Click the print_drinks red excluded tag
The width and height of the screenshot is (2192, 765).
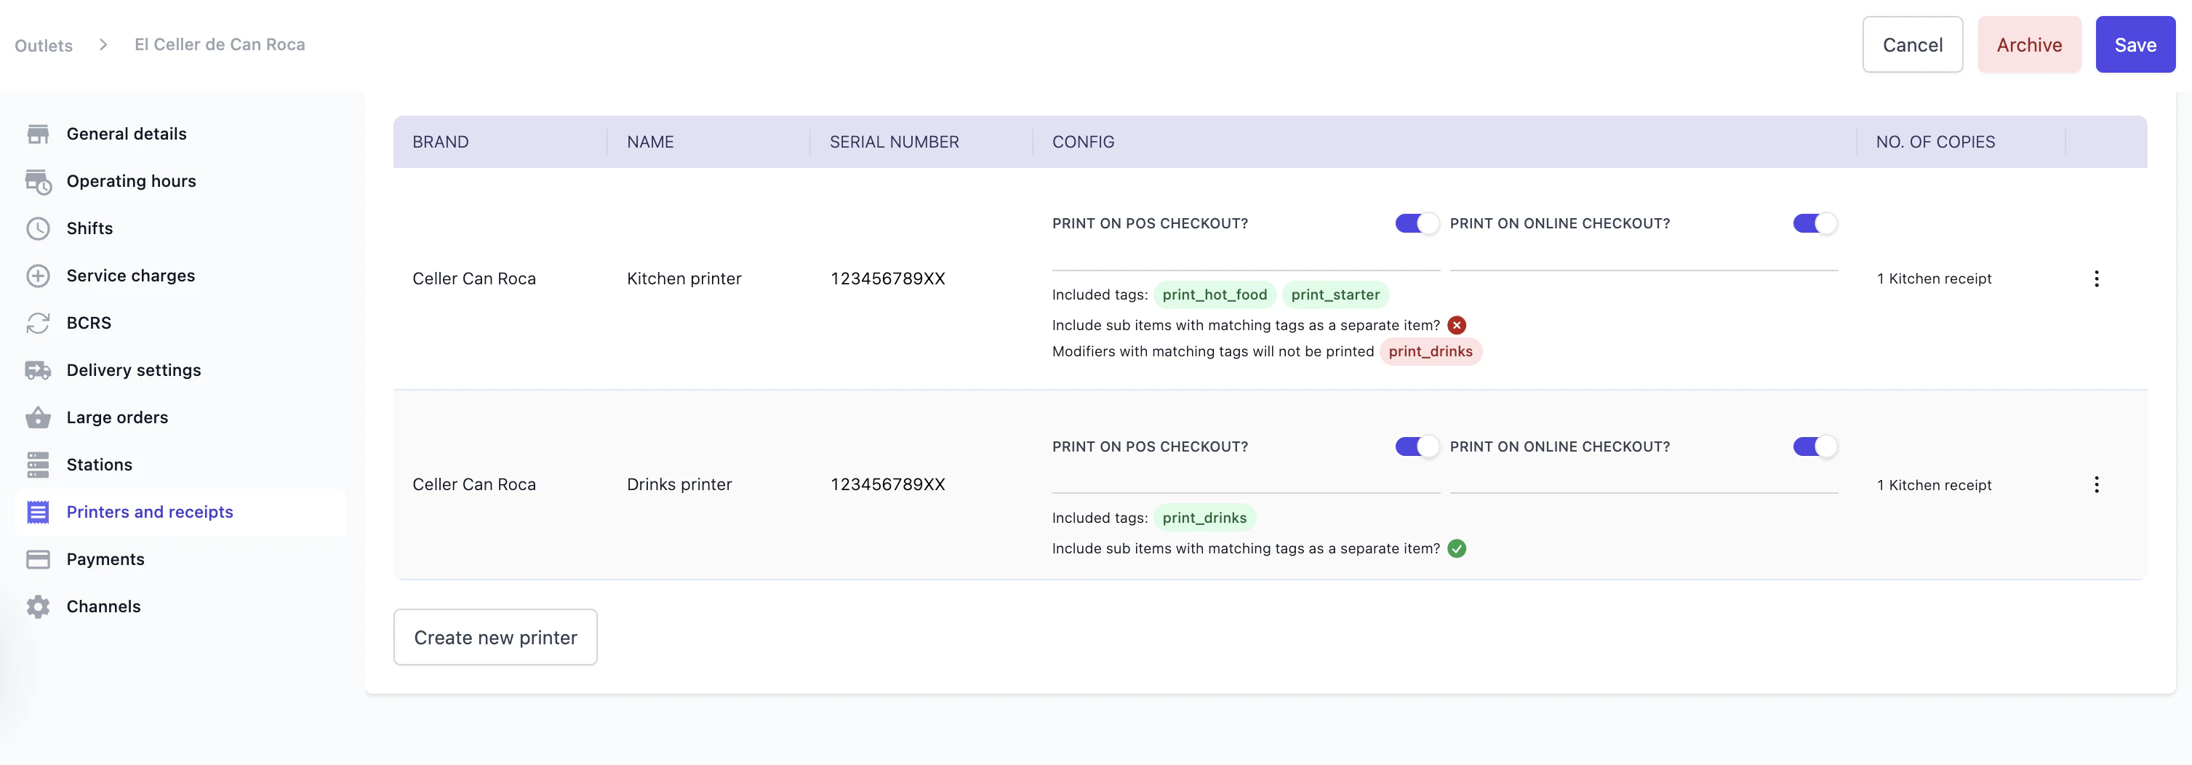1430,351
